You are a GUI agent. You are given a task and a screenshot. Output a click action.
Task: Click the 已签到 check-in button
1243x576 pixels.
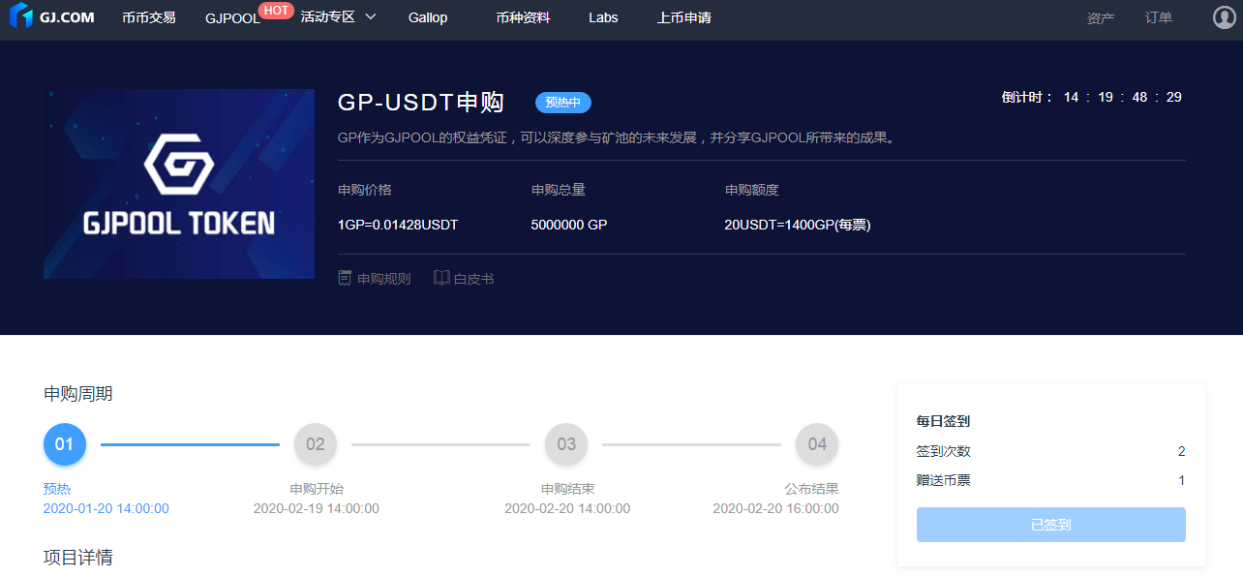point(1051,525)
